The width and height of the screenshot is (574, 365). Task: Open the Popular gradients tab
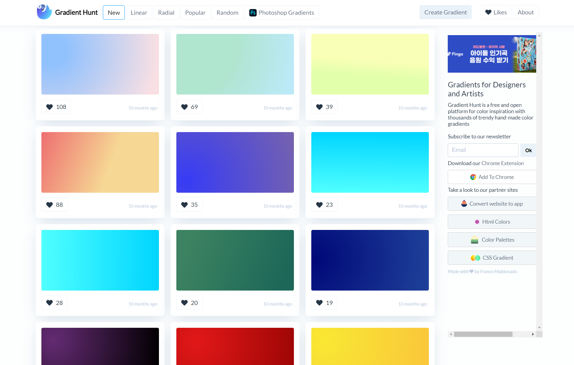click(195, 13)
